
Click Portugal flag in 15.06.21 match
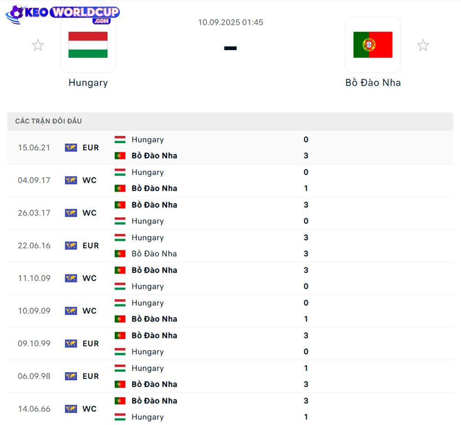(x=120, y=156)
